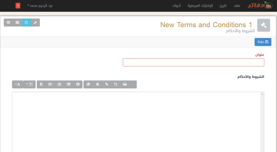Remove the hyperlink (unlink icon)
Image resolution: width=277 pixels, height=152 pixels.
[116, 84]
